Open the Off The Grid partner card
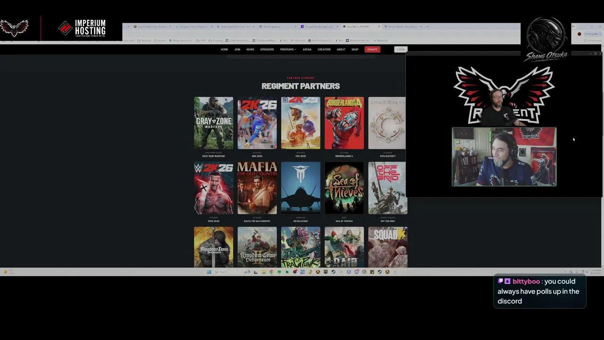The height and width of the screenshot is (340, 604). tap(387, 188)
